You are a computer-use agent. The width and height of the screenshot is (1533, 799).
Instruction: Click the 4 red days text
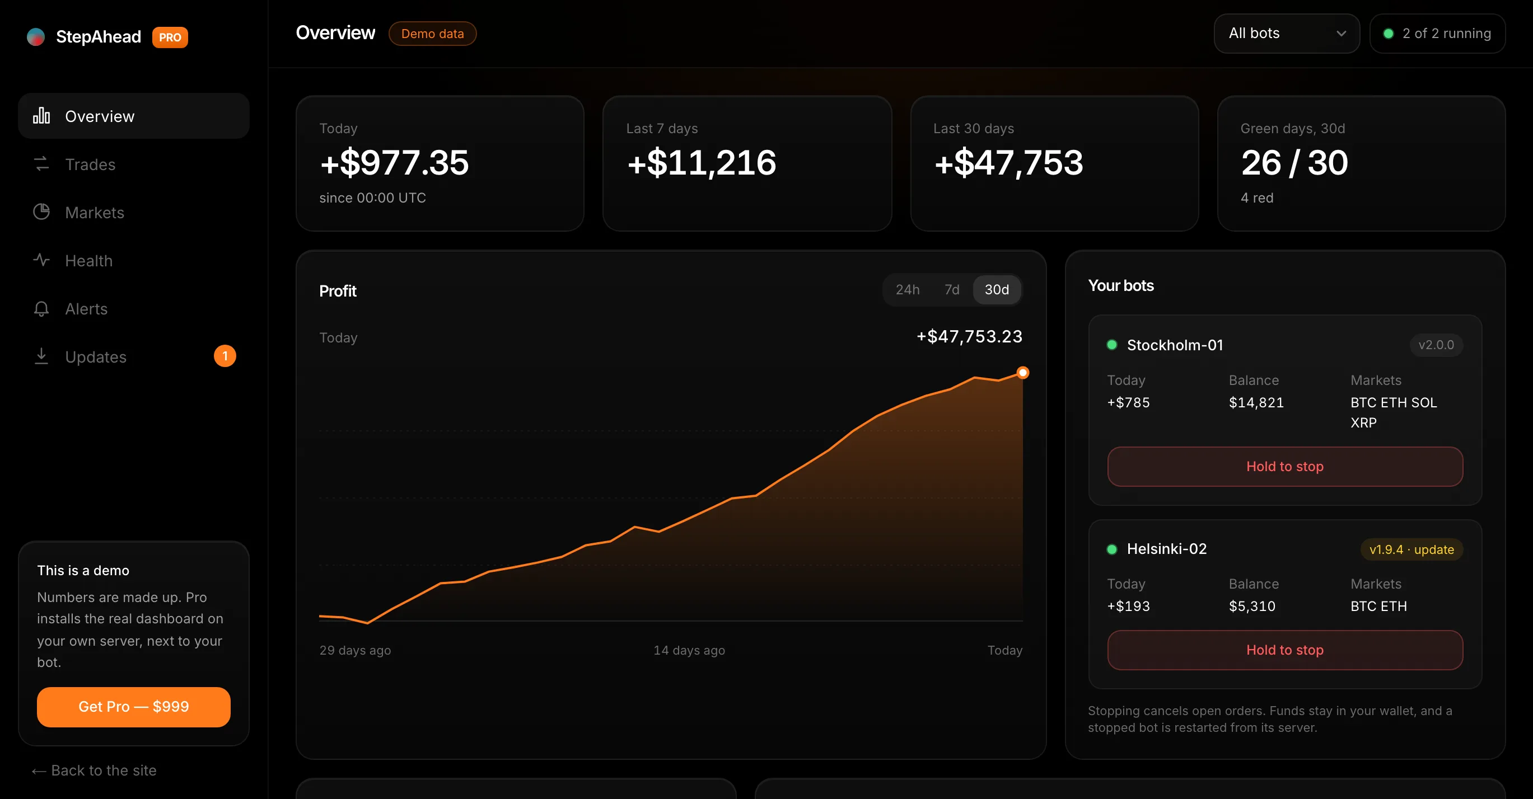(x=1257, y=198)
